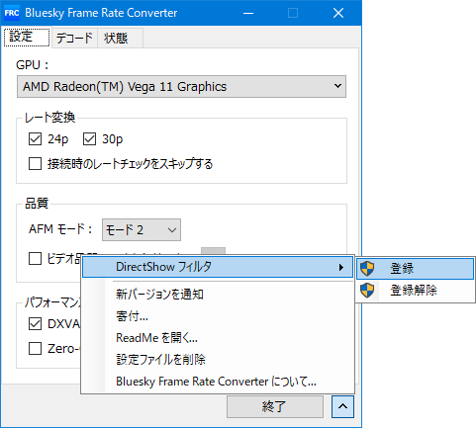Open the GPU selection dropdown

(x=181, y=86)
